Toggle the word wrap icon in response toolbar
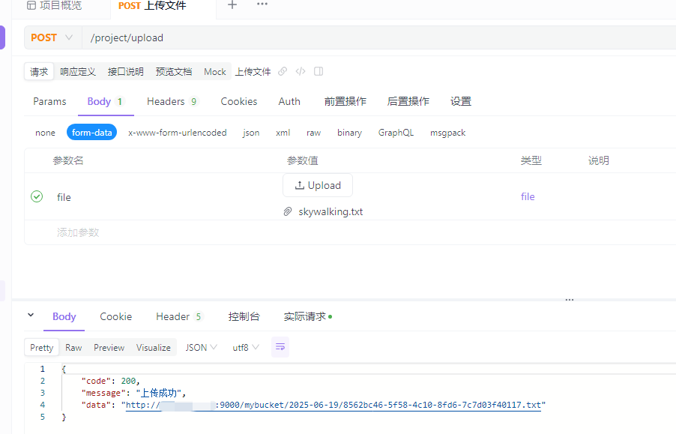676x434 pixels. pos(280,347)
